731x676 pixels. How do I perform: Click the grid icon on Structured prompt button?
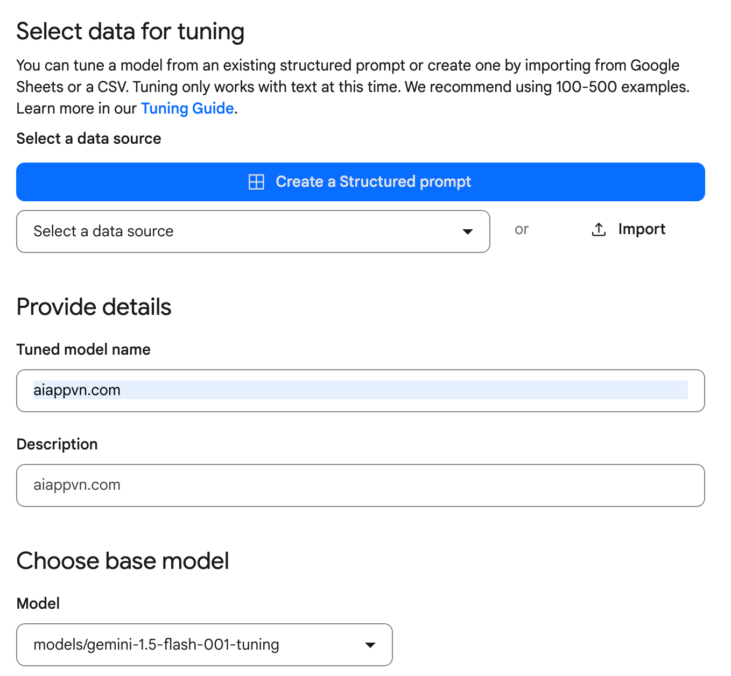(256, 182)
